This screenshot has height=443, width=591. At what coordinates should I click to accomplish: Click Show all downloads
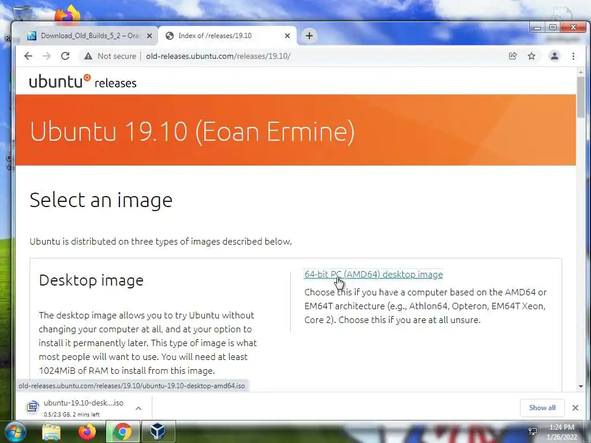(542, 408)
